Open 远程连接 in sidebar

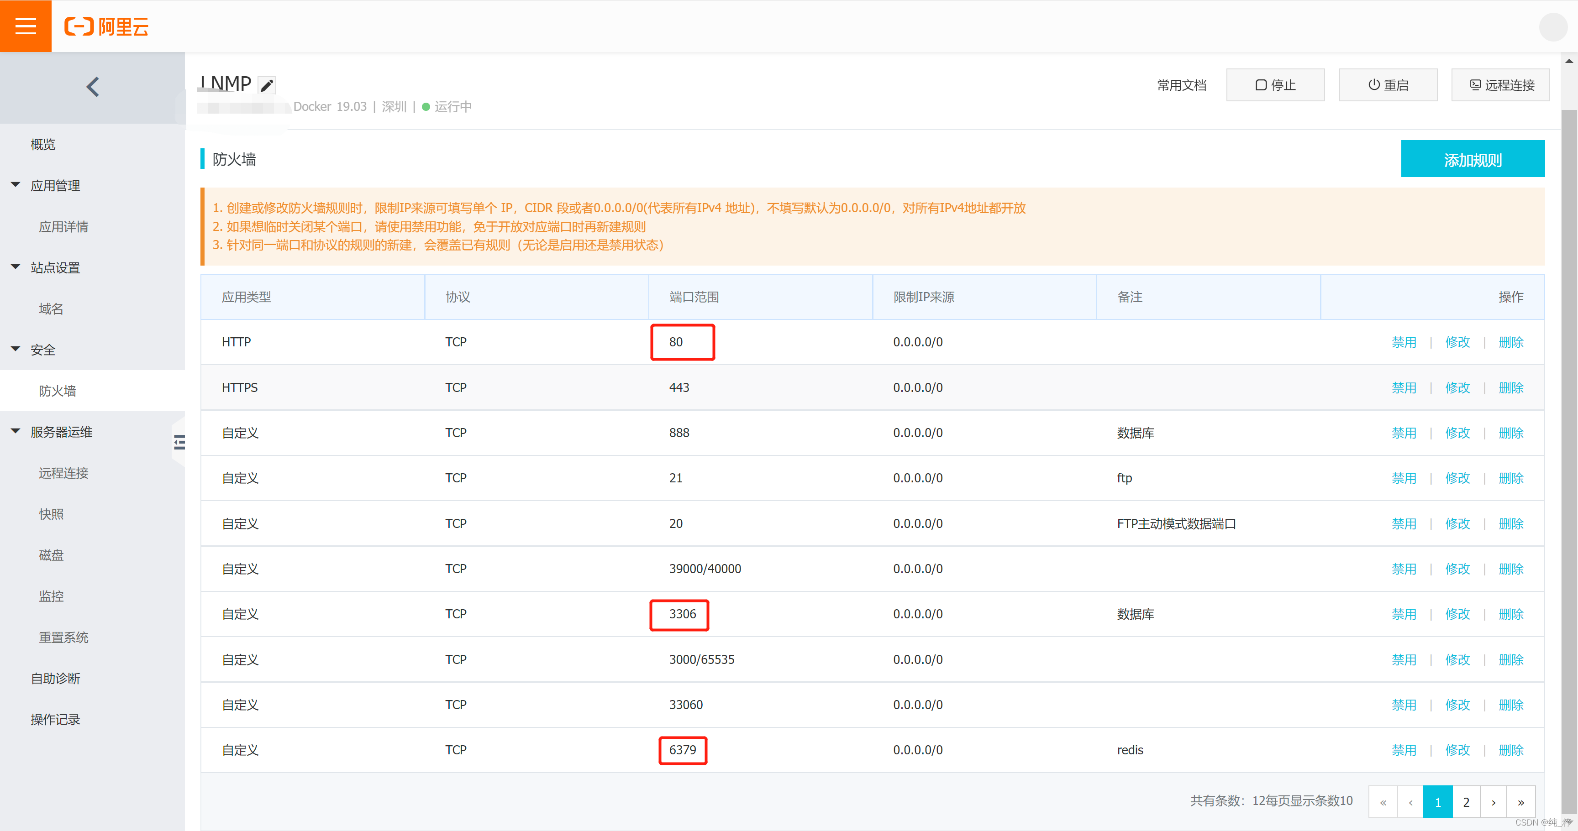(64, 473)
